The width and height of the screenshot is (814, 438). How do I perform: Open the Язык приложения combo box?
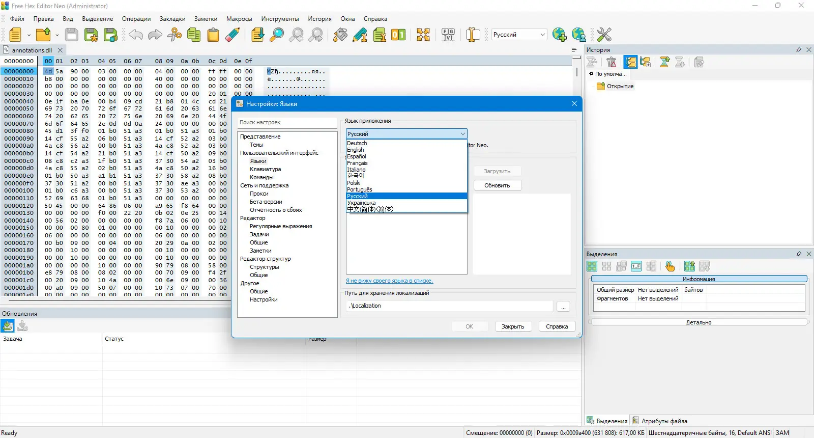click(406, 134)
